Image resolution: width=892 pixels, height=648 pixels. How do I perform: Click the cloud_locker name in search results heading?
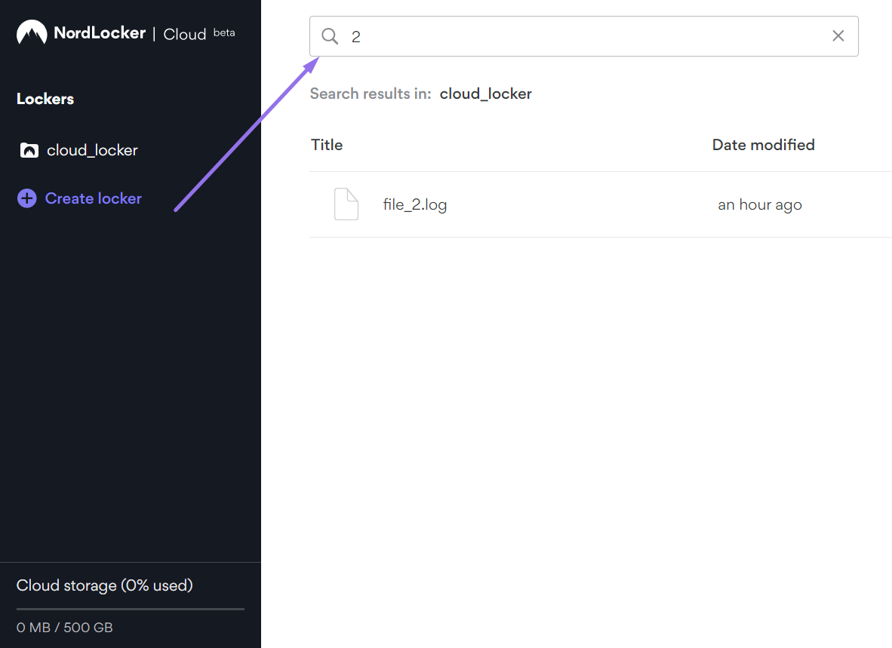(x=485, y=94)
